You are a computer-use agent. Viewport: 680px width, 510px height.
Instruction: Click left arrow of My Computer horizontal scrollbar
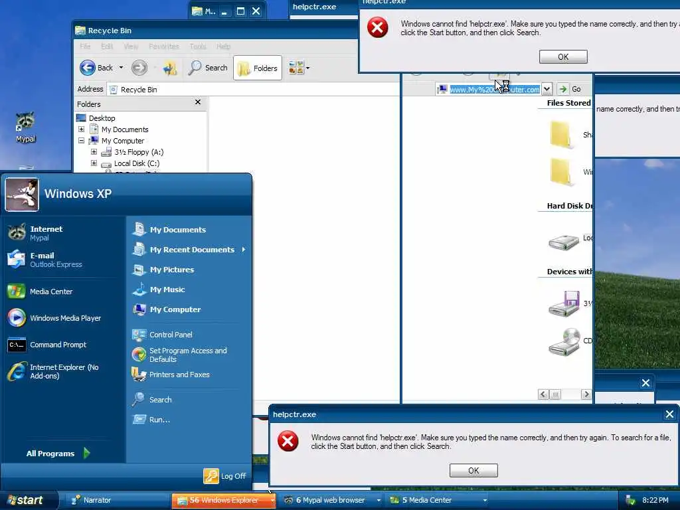[543, 394]
